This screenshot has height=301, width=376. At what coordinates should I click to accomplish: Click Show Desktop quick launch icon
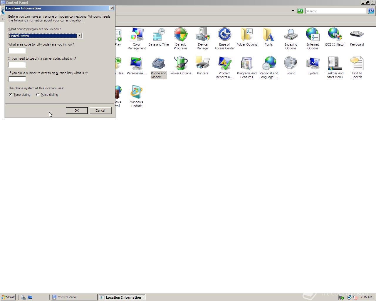pos(30,297)
